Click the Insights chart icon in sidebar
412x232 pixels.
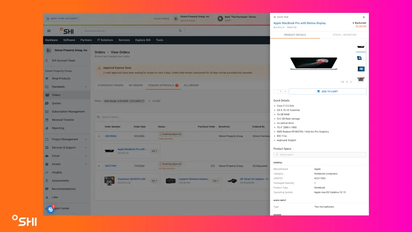tap(47, 172)
